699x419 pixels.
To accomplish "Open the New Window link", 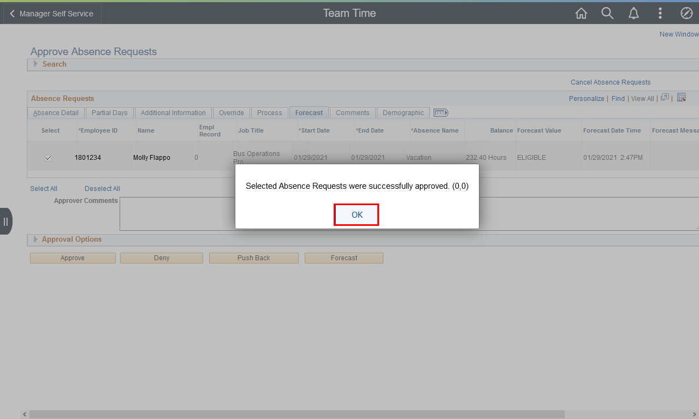I will [679, 34].
